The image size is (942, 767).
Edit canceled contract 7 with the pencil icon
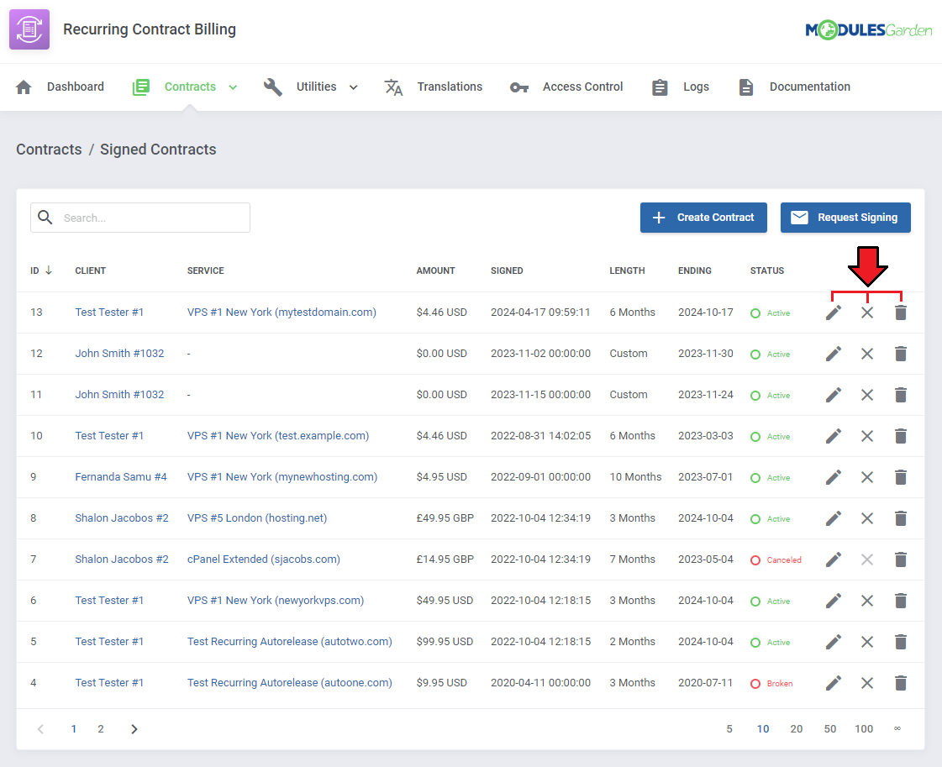[834, 559]
